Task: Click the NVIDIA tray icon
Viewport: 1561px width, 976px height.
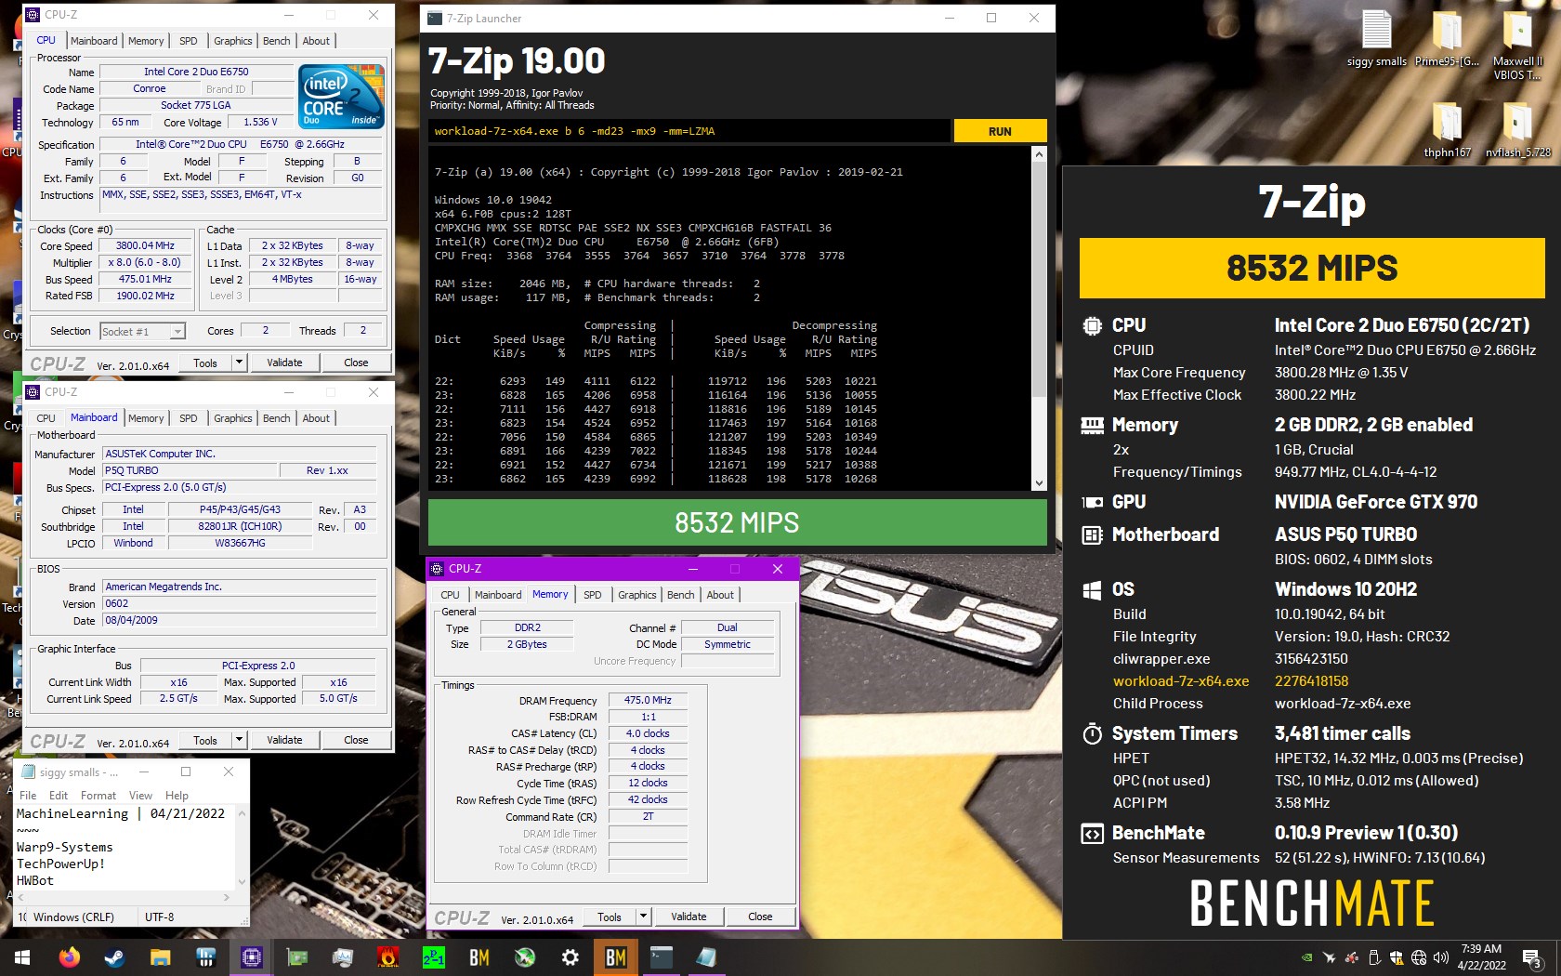Action: click(x=1307, y=957)
